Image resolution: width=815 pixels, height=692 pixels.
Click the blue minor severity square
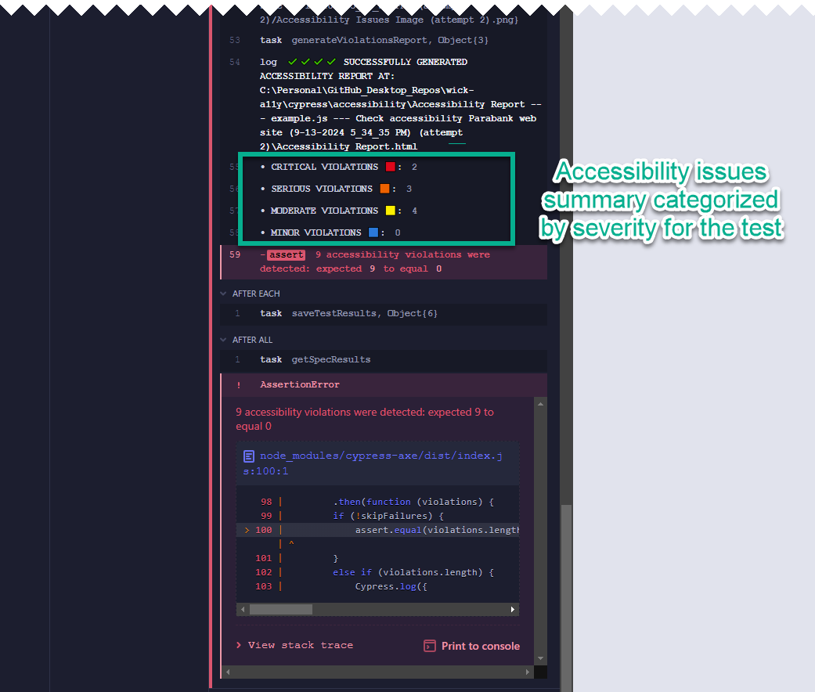coord(373,232)
